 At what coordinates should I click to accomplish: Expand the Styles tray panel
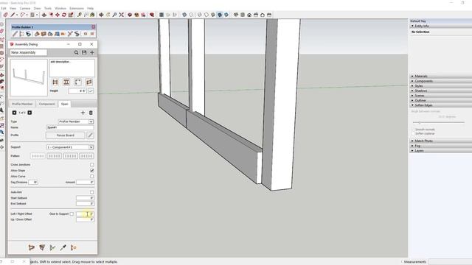441,86
